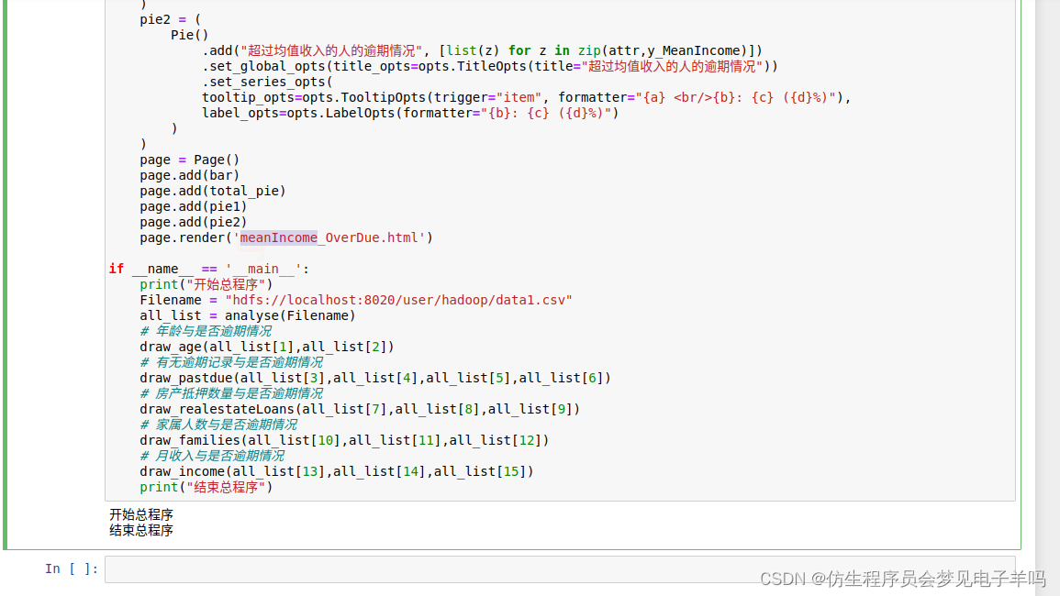1060x596 pixels.
Task: Click the '开始总程序' output line
Action: pos(141,515)
